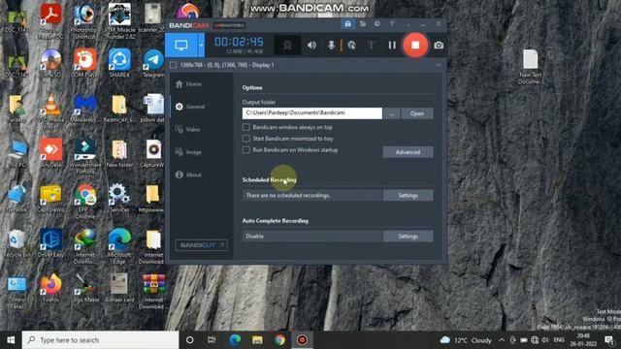Viewport: 621px width, 349px height.
Task: Open the Malwarebytes desktop shortcut
Action: [84, 109]
